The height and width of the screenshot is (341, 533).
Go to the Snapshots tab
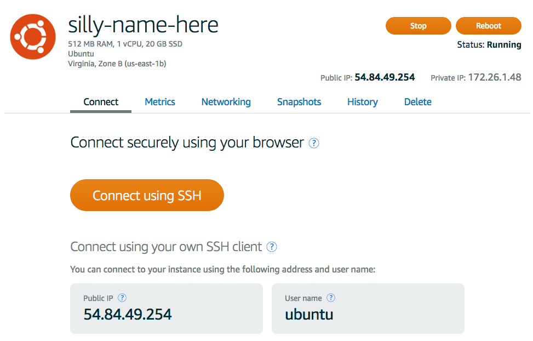coord(299,102)
